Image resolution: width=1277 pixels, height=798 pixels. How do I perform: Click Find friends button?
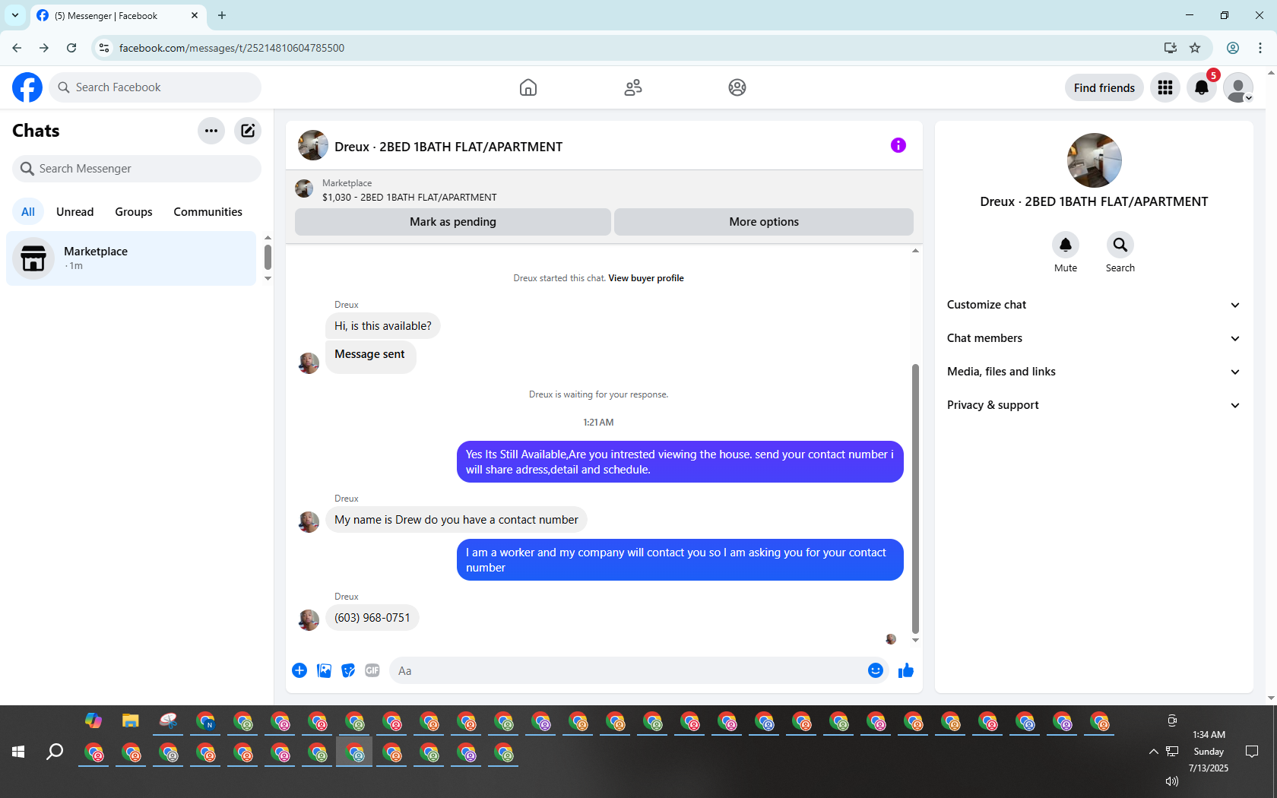[x=1104, y=87]
